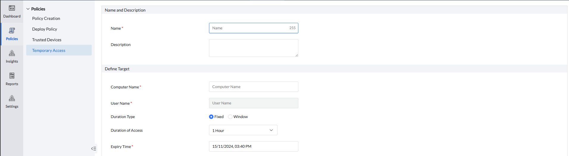Select the Policies sidebar icon
This screenshot has width=569, height=156.
12,31
